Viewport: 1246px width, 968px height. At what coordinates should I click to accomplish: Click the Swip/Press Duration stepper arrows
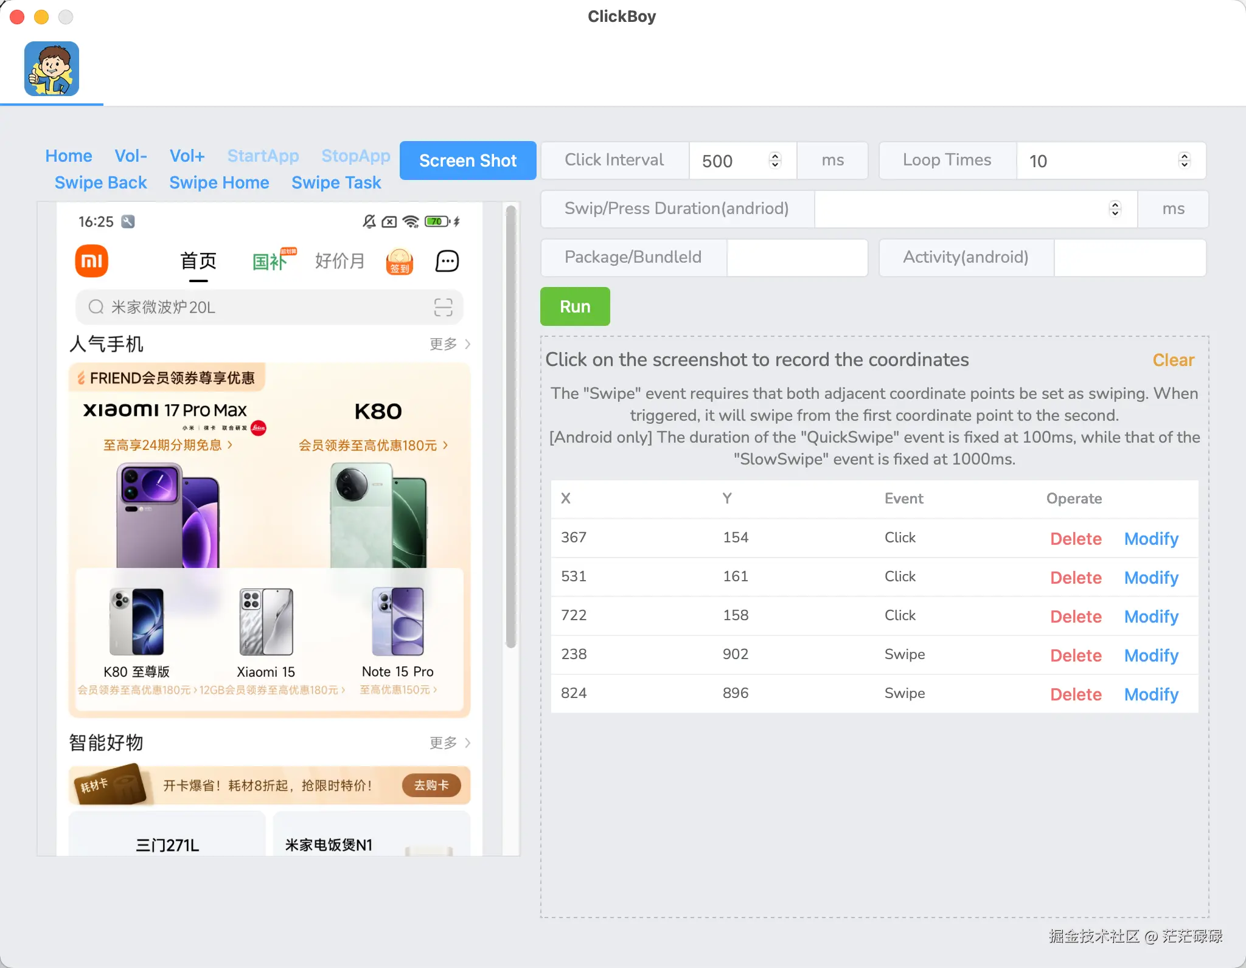pos(1115,209)
